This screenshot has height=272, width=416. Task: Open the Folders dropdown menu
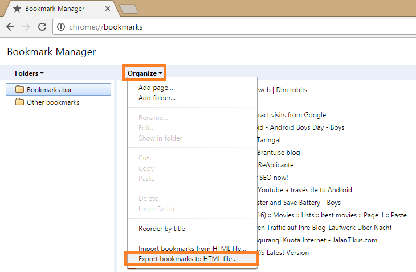point(30,73)
